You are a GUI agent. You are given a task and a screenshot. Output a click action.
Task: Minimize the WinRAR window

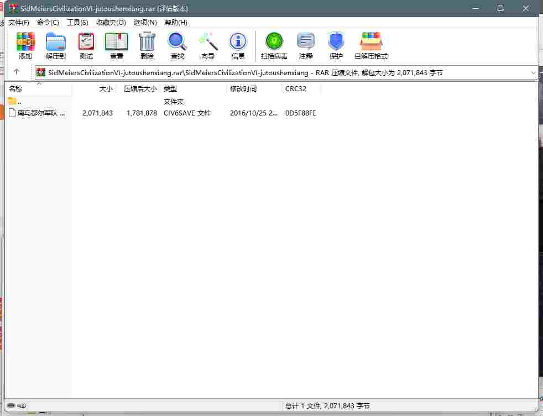(x=476, y=8)
